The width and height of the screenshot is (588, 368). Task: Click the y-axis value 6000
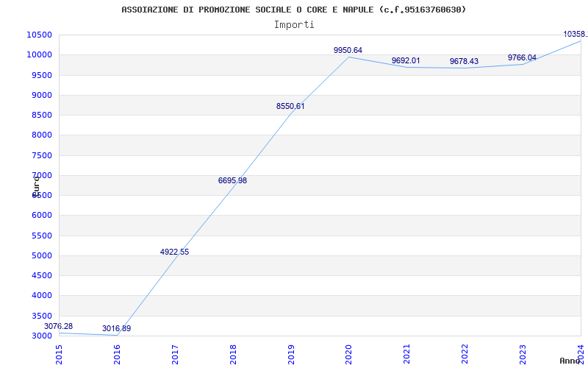tap(42, 215)
